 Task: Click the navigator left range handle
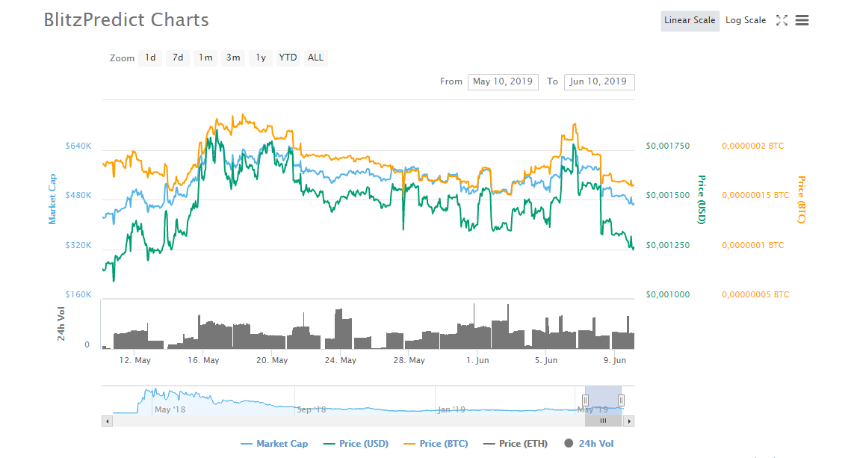[x=586, y=400]
